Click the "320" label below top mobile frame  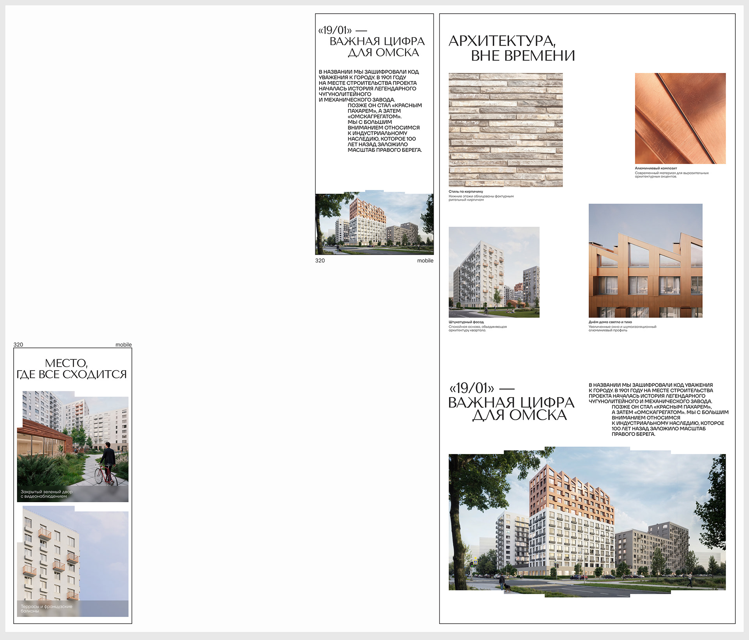coord(320,261)
